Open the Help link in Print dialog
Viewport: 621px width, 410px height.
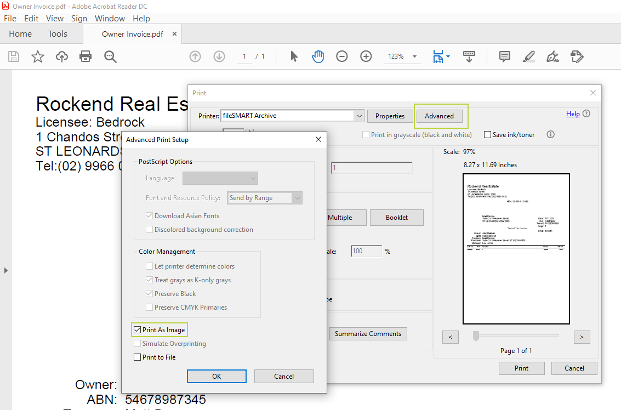tap(573, 114)
